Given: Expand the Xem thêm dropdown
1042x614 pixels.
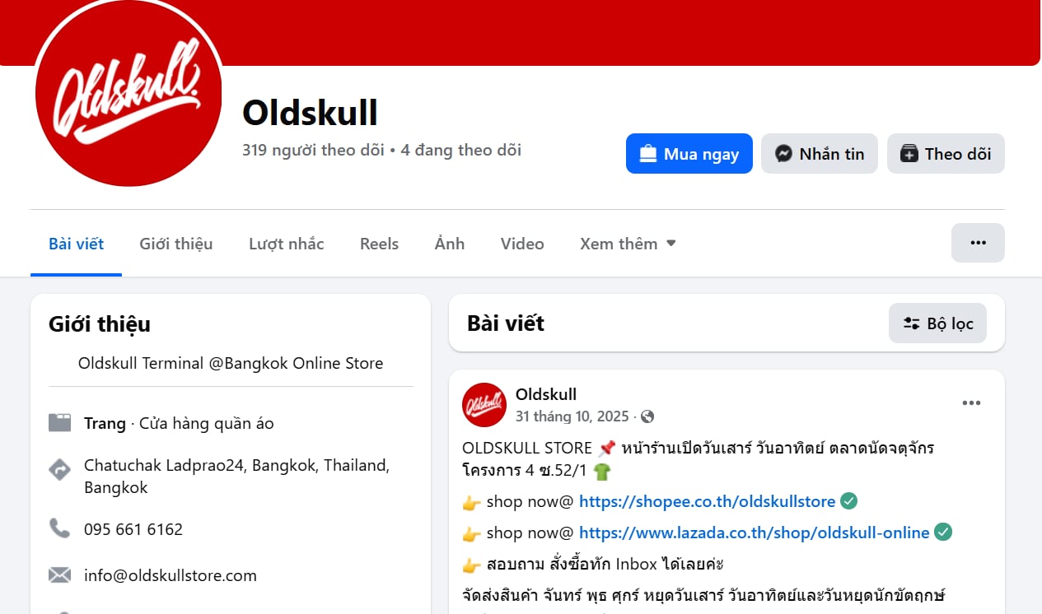Looking at the screenshot, I should click(x=628, y=244).
